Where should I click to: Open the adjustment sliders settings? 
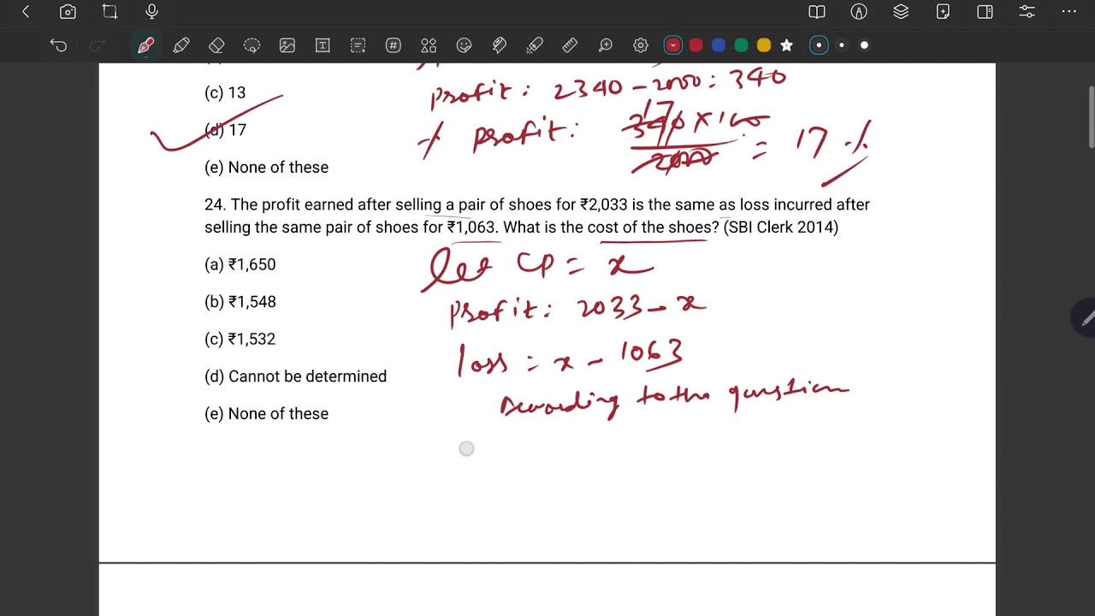(x=1027, y=12)
